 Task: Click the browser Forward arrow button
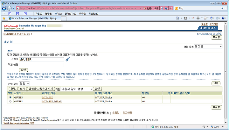[9, 9]
